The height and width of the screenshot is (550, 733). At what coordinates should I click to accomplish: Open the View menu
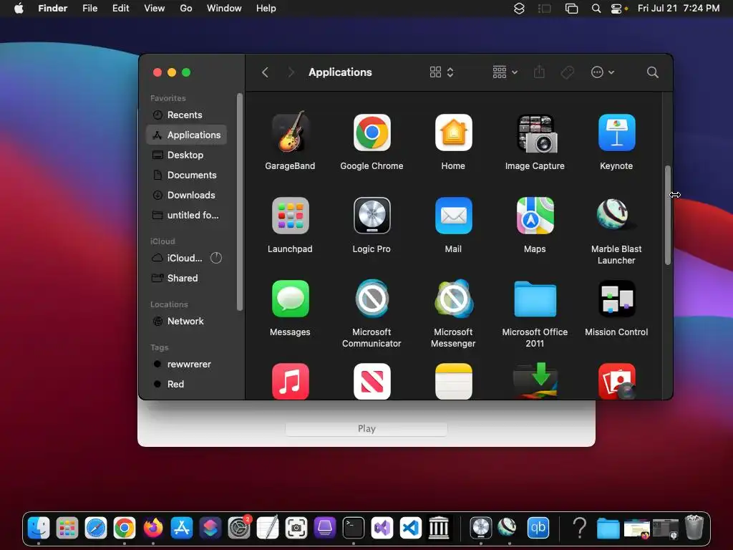pyautogui.click(x=155, y=9)
